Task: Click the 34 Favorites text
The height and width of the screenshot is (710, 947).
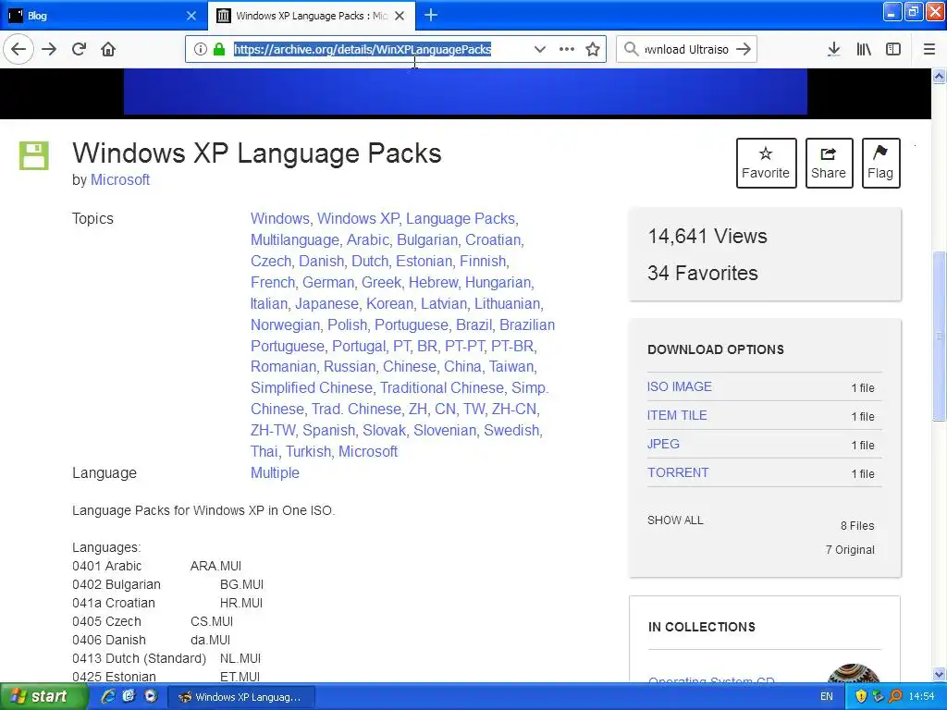Action: 703,273
